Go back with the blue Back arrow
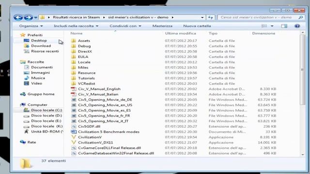Image resolution: width=310 pixels, height=174 pixels. [18, 17]
